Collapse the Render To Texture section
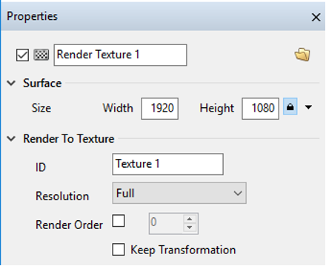The width and height of the screenshot is (326, 266). (x=11, y=139)
